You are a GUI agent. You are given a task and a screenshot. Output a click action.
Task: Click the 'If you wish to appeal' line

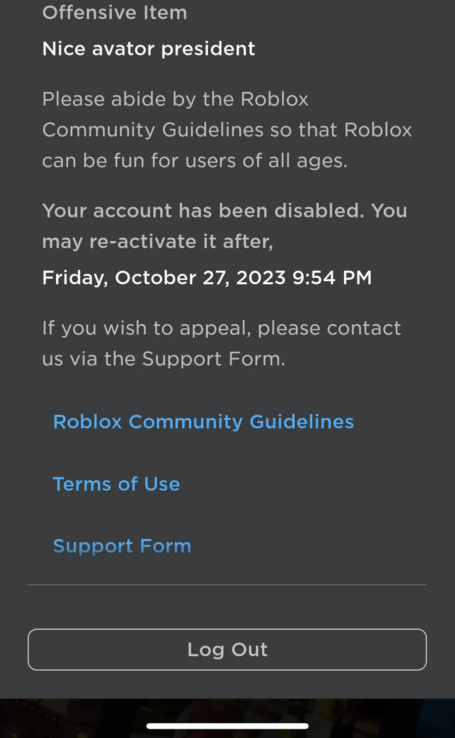pyautogui.click(x=221, y=328)
